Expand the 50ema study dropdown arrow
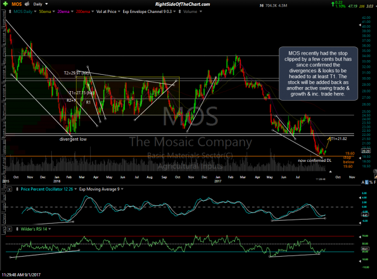This screenshot has width=377, height=279. [x=54, y=12]
